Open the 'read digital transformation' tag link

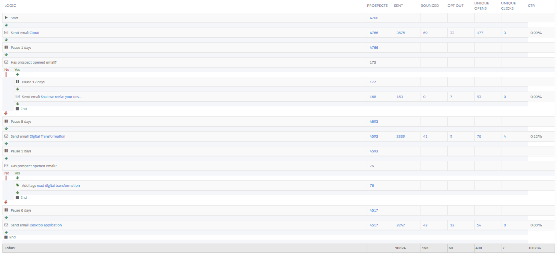point(58,186)
